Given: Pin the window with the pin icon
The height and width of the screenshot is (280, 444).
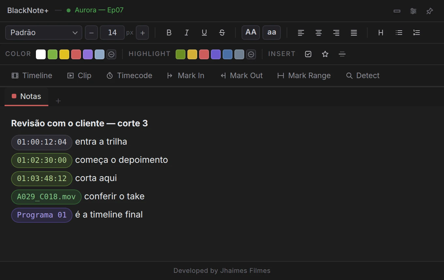Looking at the screenshot, I should coord(430,11).
